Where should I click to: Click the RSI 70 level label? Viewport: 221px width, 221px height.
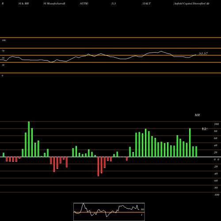[3, 51]
